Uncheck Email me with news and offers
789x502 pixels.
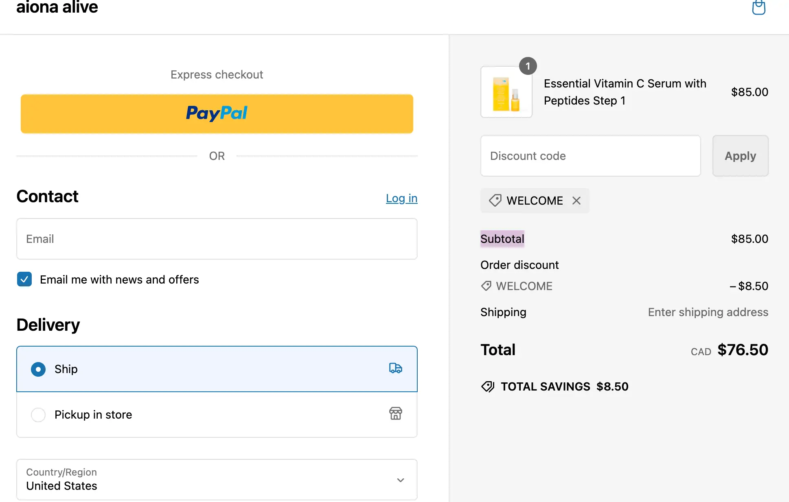[24, 279]
